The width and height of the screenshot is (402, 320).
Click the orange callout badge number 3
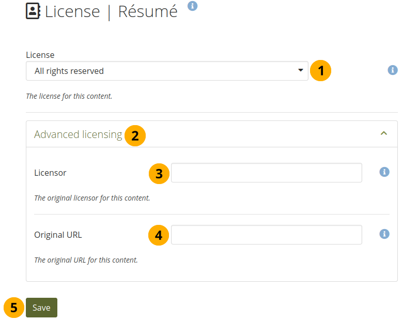click(x=159, y=174)
